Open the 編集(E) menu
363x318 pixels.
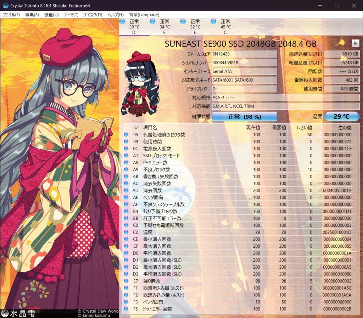(32, 15)
